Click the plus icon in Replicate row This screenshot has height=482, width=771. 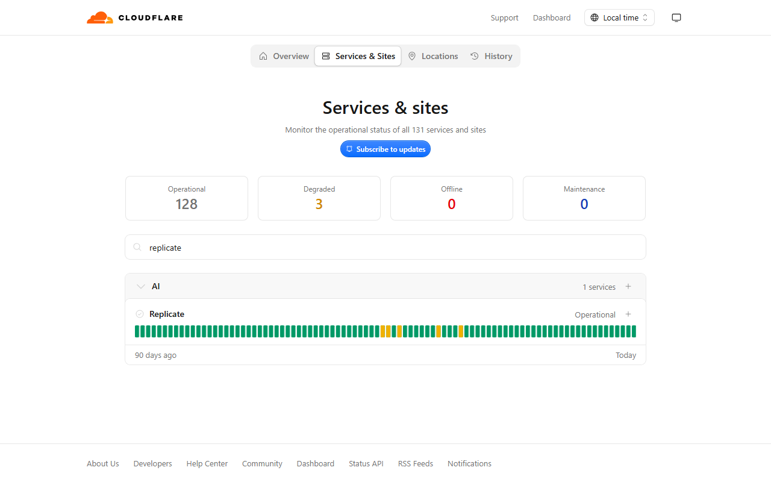coord(628,314)
